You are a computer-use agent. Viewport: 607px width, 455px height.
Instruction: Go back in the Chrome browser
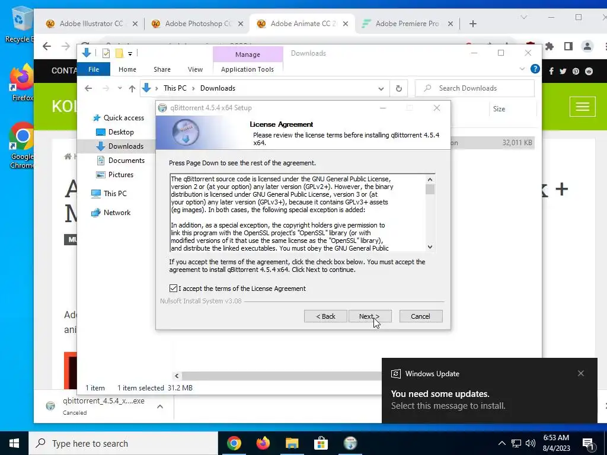click(47, 46)
